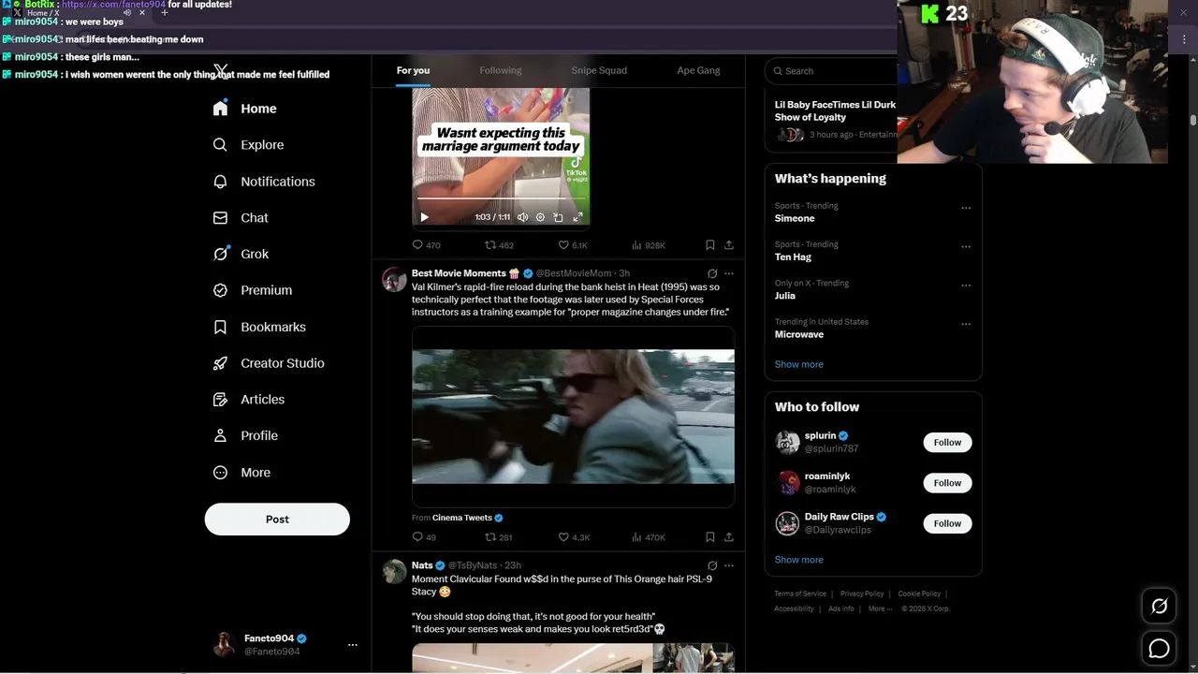Open the Explore search icon in sidebar
The image size is (1198, 674).
(x=220, y=145)
